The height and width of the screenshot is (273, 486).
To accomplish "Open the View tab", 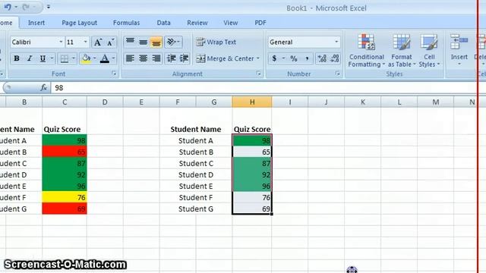I will [231, 23].
